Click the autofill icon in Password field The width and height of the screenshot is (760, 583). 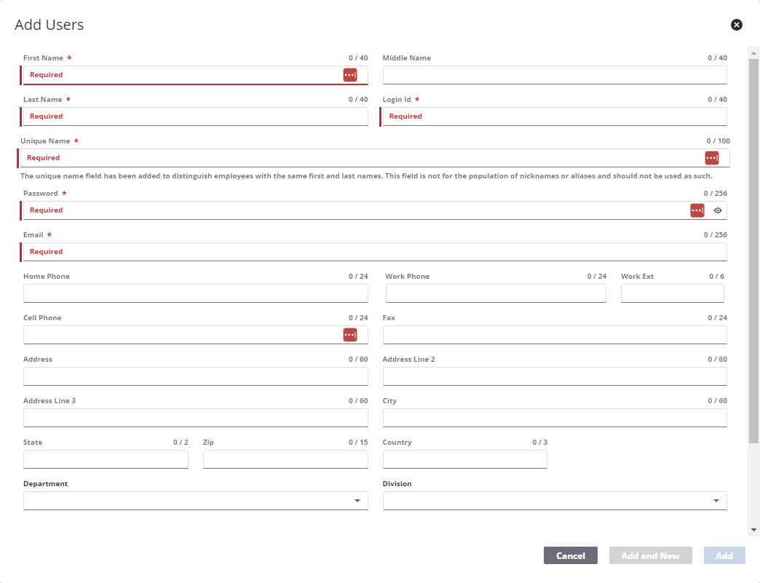(697, 210)
